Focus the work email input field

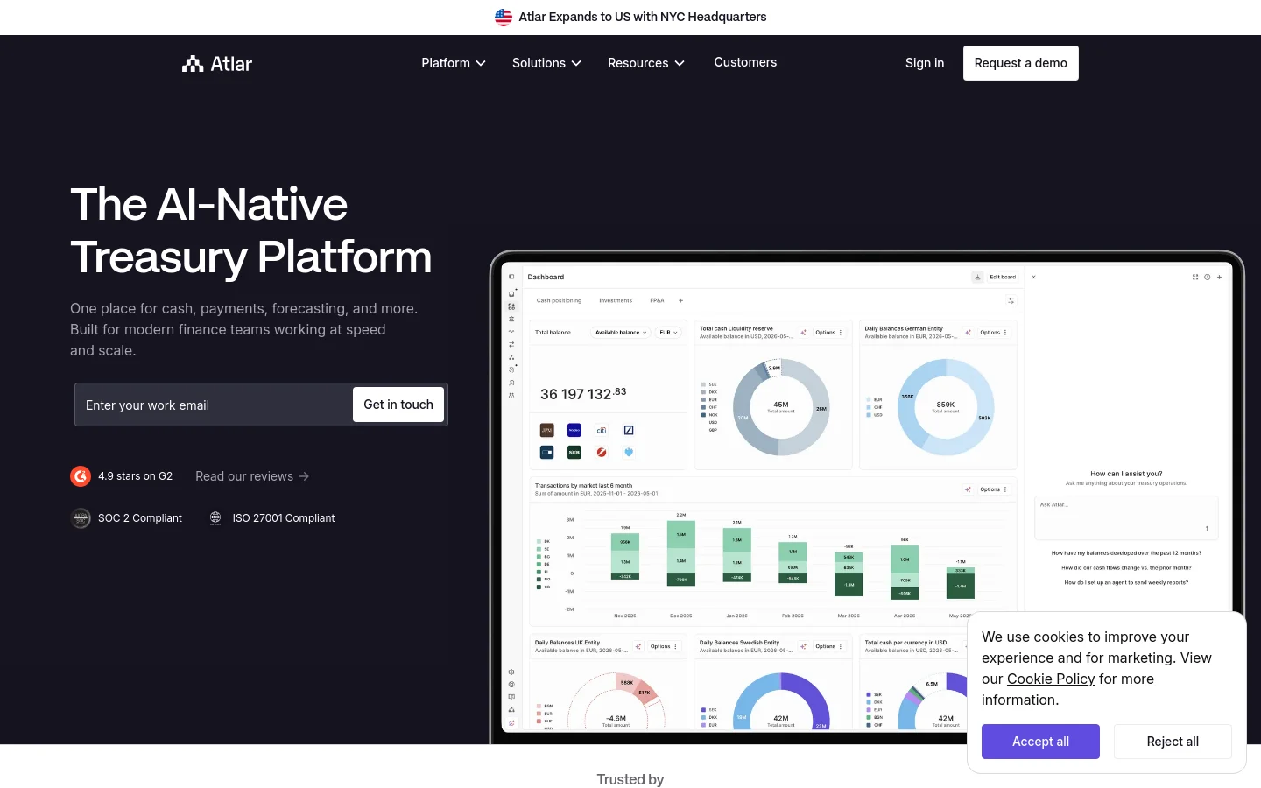(215, 405)
